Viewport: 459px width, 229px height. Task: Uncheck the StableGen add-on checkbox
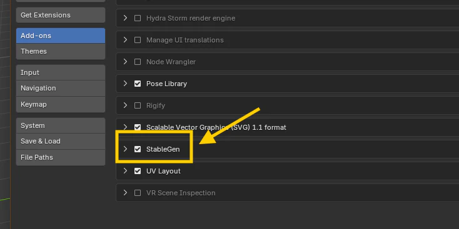[x=138, y=149]
